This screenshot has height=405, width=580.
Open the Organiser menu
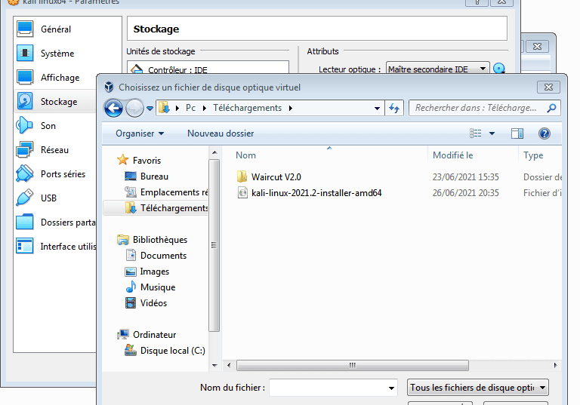[140, 133]
